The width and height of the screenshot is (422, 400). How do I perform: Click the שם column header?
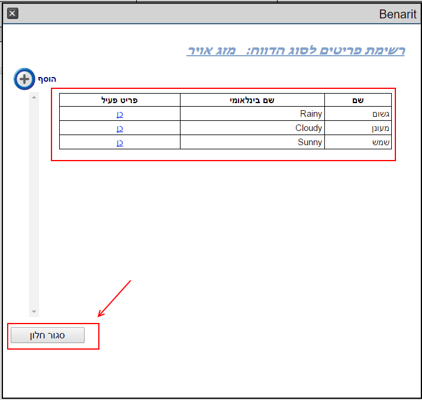(x=357, y=100)
